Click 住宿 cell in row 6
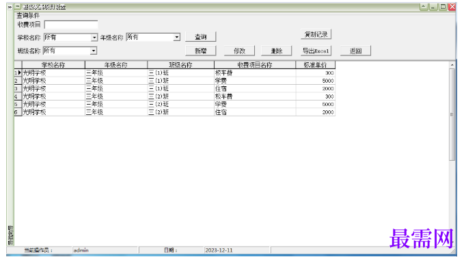Screen dimensions: 466x260 [255, 112]
